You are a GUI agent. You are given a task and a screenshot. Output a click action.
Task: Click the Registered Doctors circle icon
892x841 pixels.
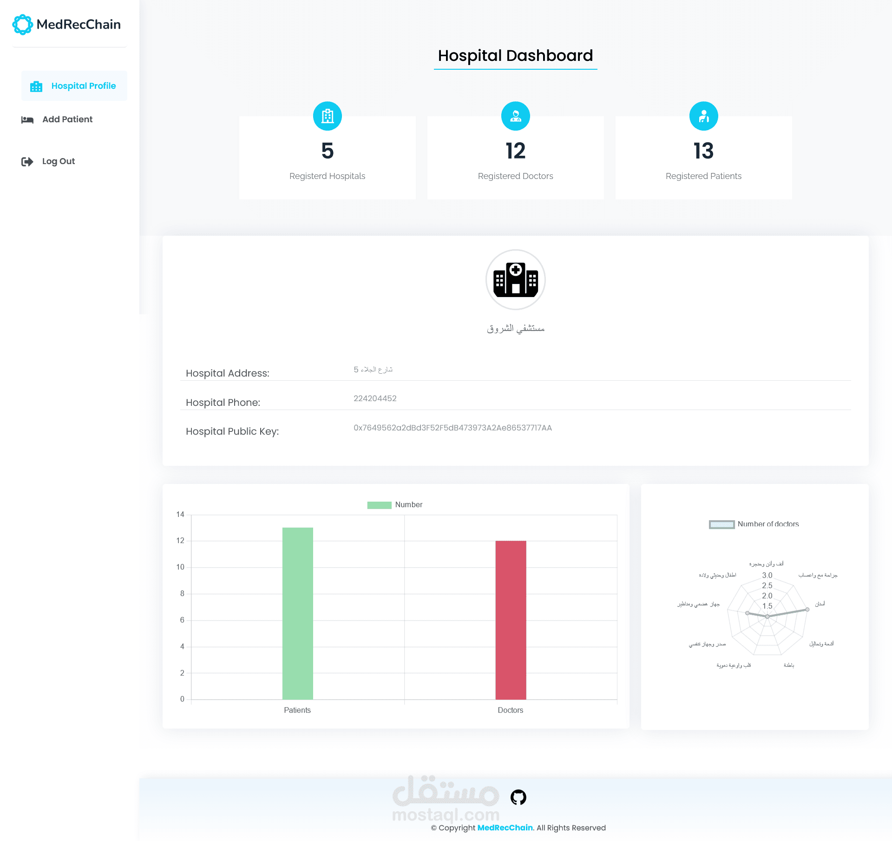pyautogui.click(x=515, y=116)
